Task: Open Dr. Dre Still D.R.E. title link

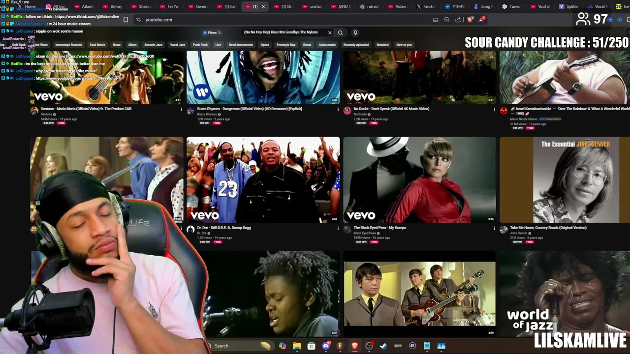Action: tap(224, 228)
